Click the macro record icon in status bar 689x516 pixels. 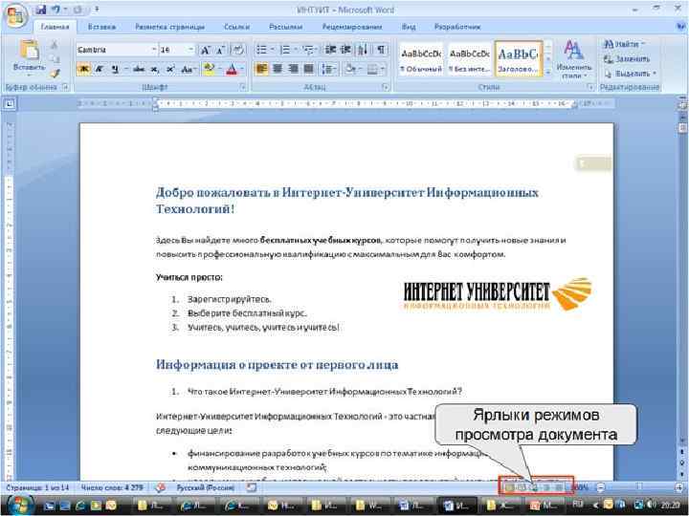coord(252,487)
